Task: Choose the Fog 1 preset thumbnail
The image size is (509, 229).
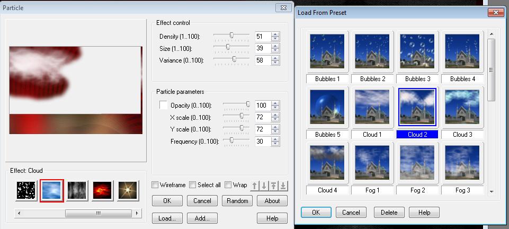Action: 372,162
